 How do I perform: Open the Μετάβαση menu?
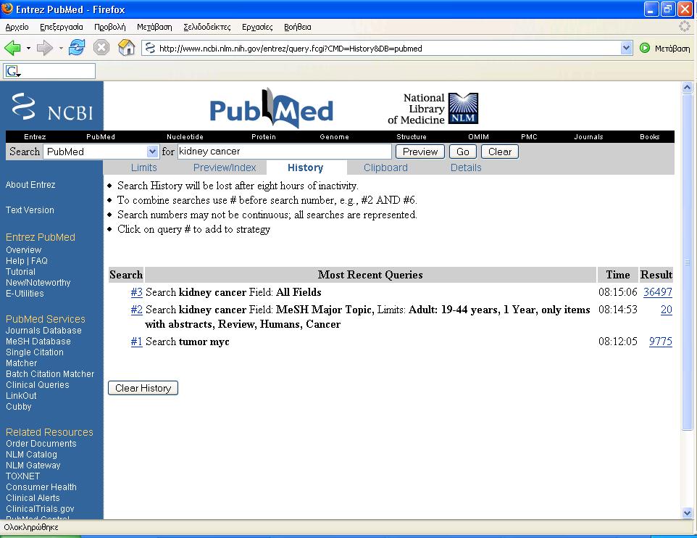tap(154, 27)
